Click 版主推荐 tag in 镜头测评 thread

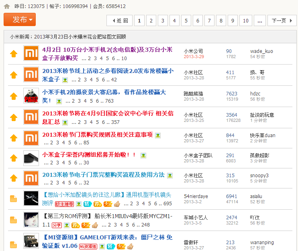(x=64, y=204)
